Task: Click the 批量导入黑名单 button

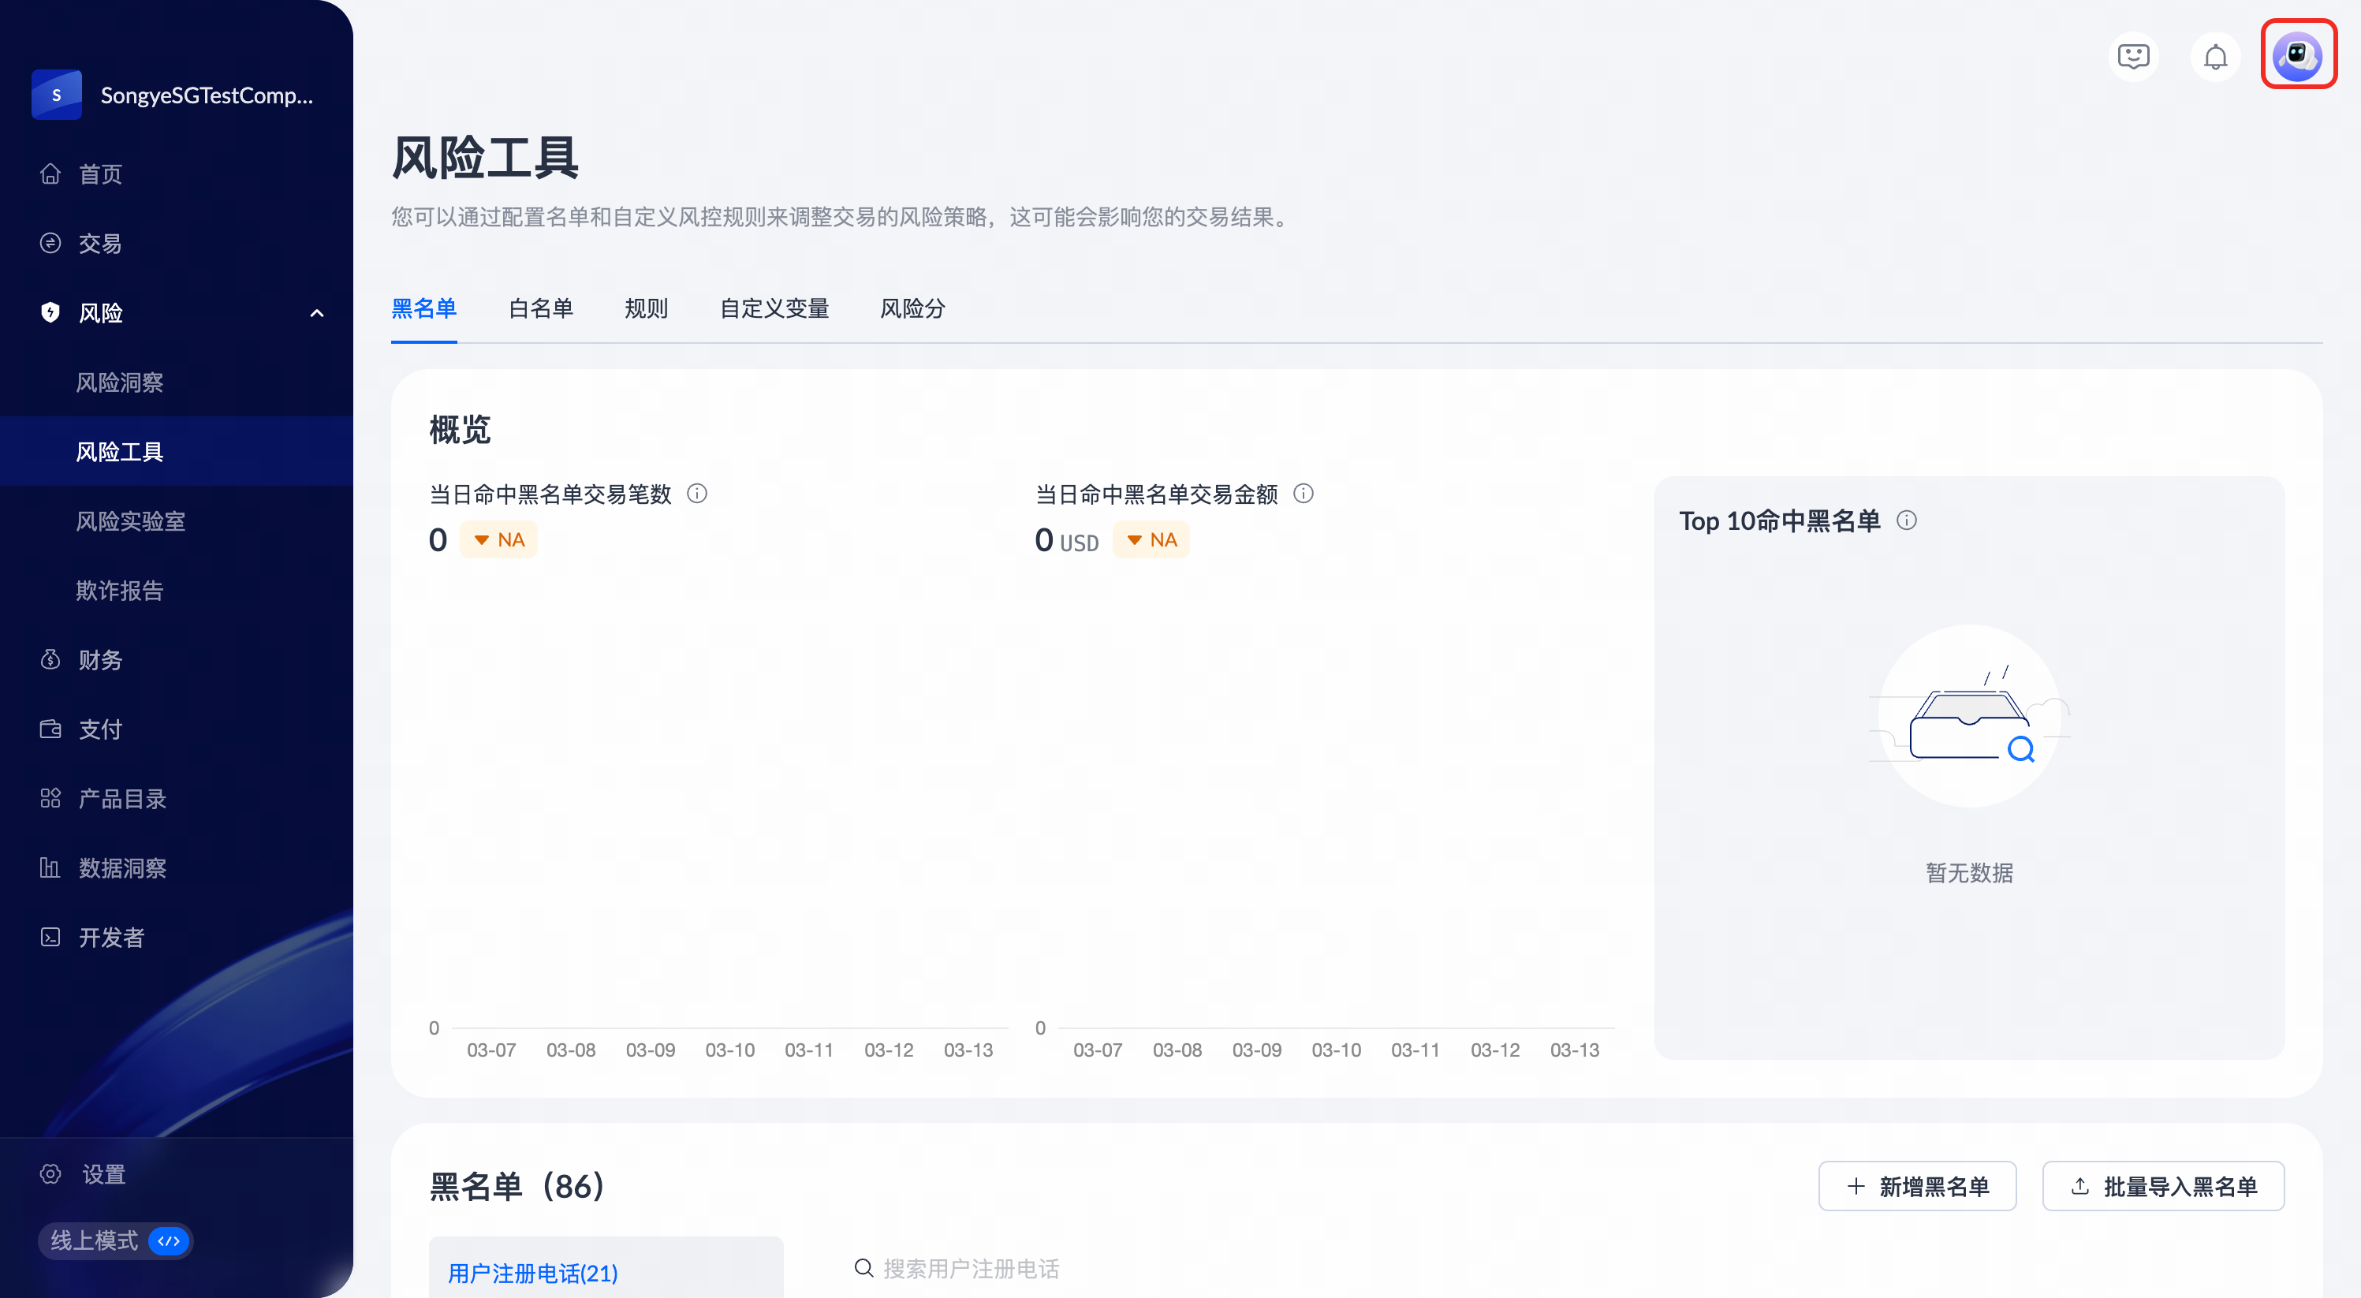Action: coord(2162,1186)
